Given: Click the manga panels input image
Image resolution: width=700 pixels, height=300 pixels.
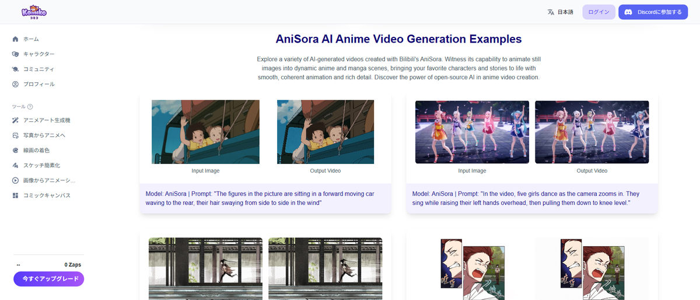Looking at the screenshot, I should 472,268.
